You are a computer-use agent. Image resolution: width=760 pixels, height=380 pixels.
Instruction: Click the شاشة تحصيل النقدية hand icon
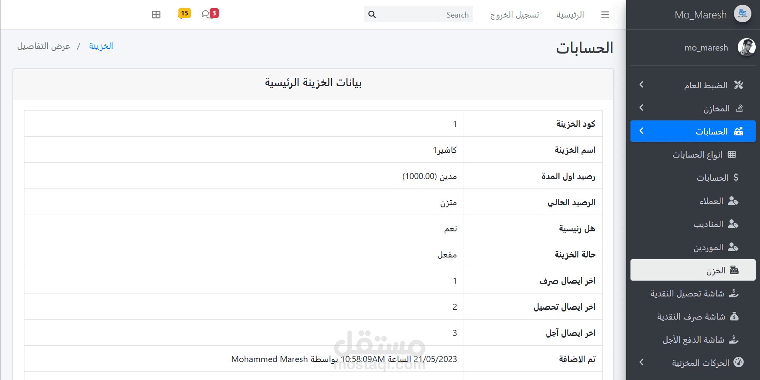pyautogui.click(x=734, y=293)
